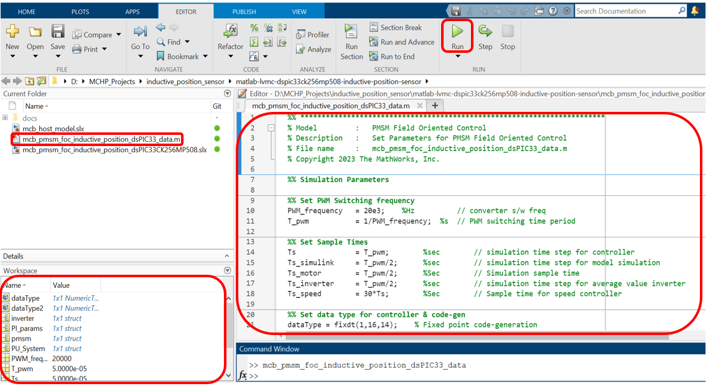This screenshot has height=386, width=708.
Task: Comment selected lines with percent icon
Action: click(x=254, y=28)
